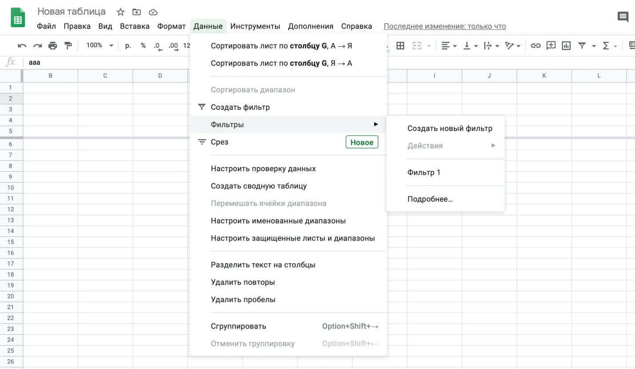The height and width of the screenshot is (369, 635).
Task: Choose Создать фильтр from the menu
Action: point(240,107)
